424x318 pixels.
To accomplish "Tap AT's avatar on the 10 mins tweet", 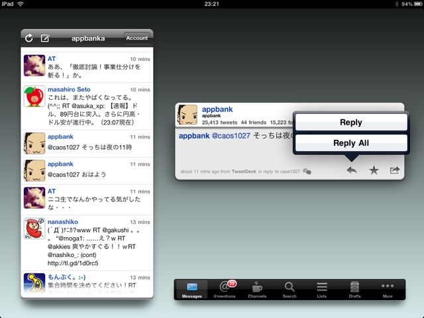I will 34,66.
